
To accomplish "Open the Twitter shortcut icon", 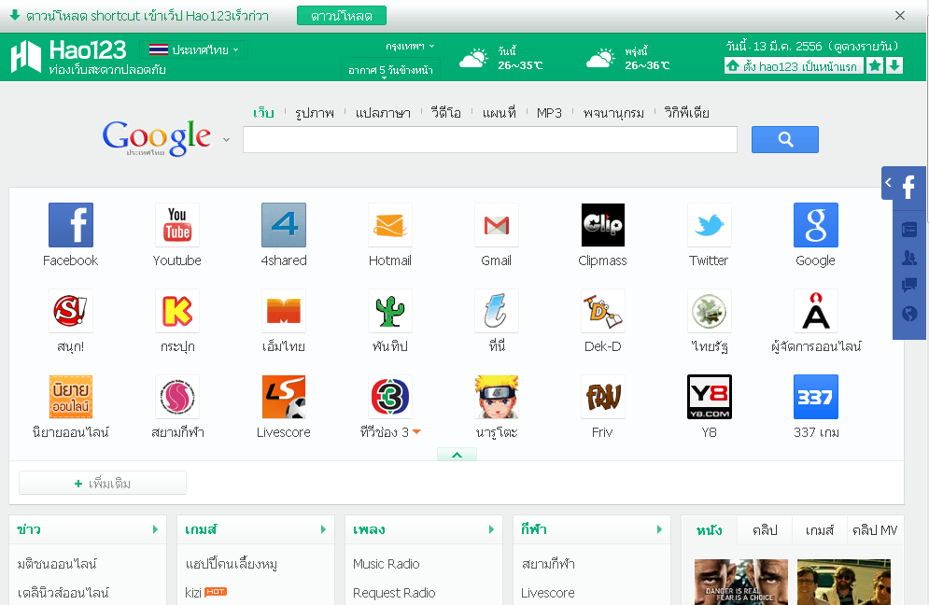I will (709, 224).
